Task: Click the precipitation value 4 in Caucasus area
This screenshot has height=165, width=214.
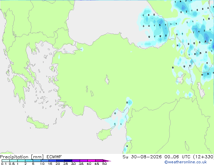Action: 199,31
